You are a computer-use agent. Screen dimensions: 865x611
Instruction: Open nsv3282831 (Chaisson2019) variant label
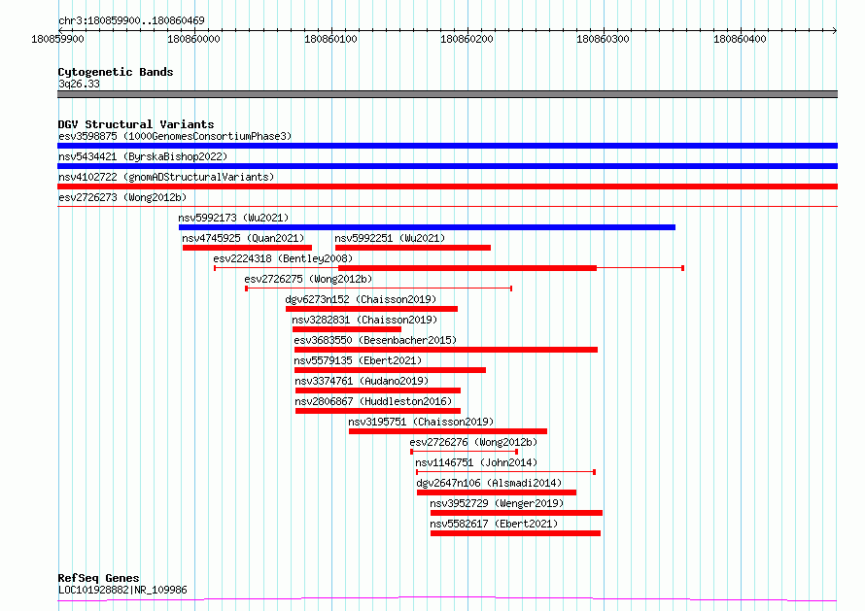click(x=364, y=320)
